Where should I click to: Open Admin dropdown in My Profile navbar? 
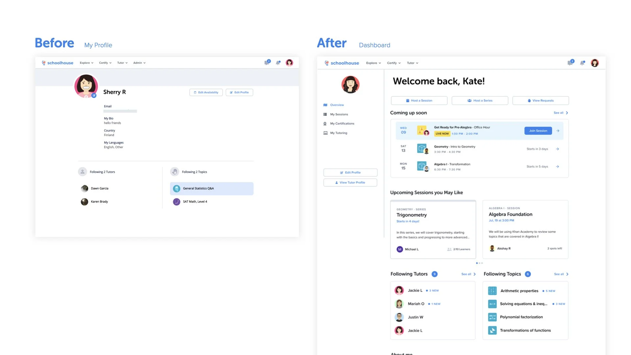click(x=139, y=63)
